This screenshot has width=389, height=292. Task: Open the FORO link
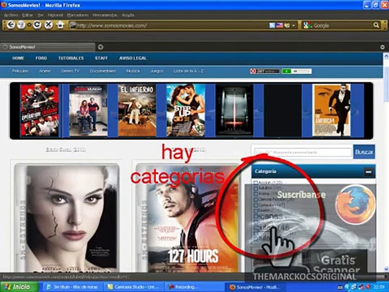pyautogui.click(x=41, y=58)
